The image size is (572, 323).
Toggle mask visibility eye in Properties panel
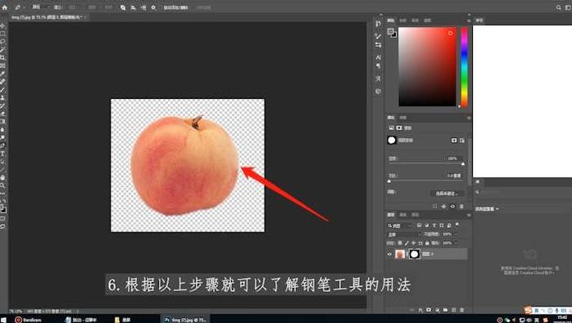[452, 206]
